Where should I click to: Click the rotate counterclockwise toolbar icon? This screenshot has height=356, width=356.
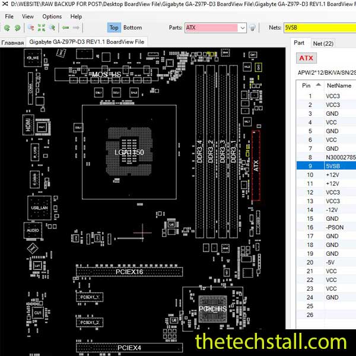point(7,27)
